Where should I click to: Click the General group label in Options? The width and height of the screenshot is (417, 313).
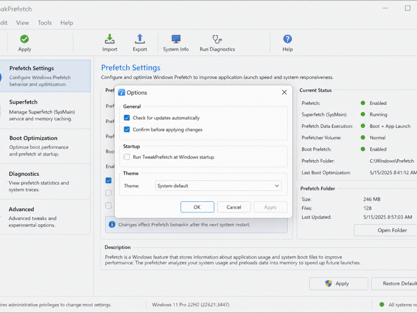coord(132,106)
